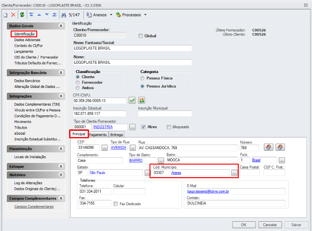Click the OK button
This screenshot has height=231, width=312.
[x=244, y=225]
